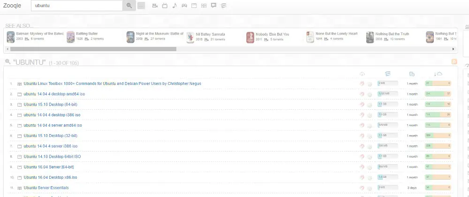Open Ubuntu Linux Toolbox 1000+ Commands torrent
The image size is (469, 197).
point(112,83)
